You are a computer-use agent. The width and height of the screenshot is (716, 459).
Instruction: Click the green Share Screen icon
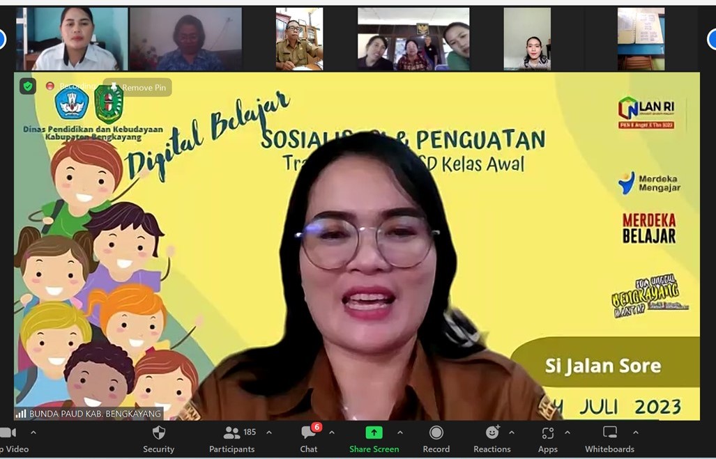(374, 433)
